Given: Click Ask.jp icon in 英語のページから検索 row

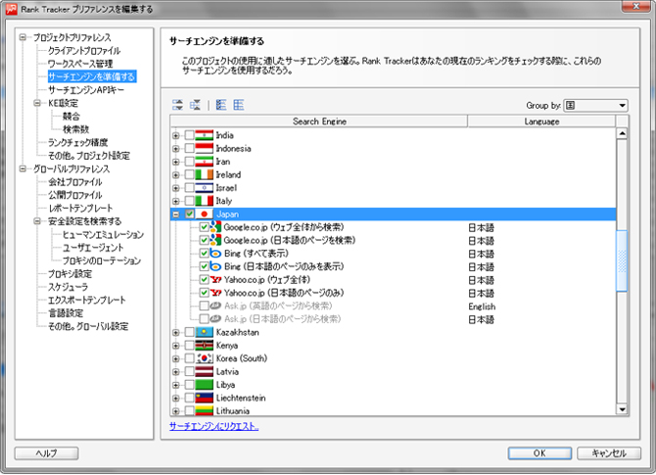Looking at the screenshot, I should [215, 306].
